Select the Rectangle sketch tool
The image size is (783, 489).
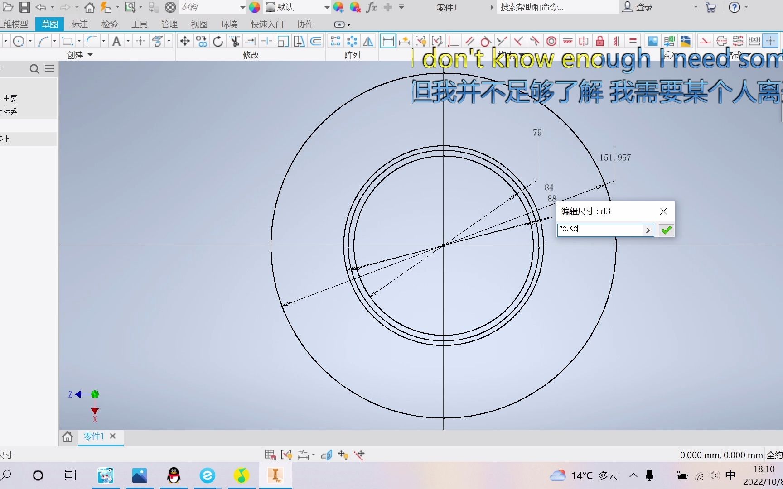coord(68,41)
